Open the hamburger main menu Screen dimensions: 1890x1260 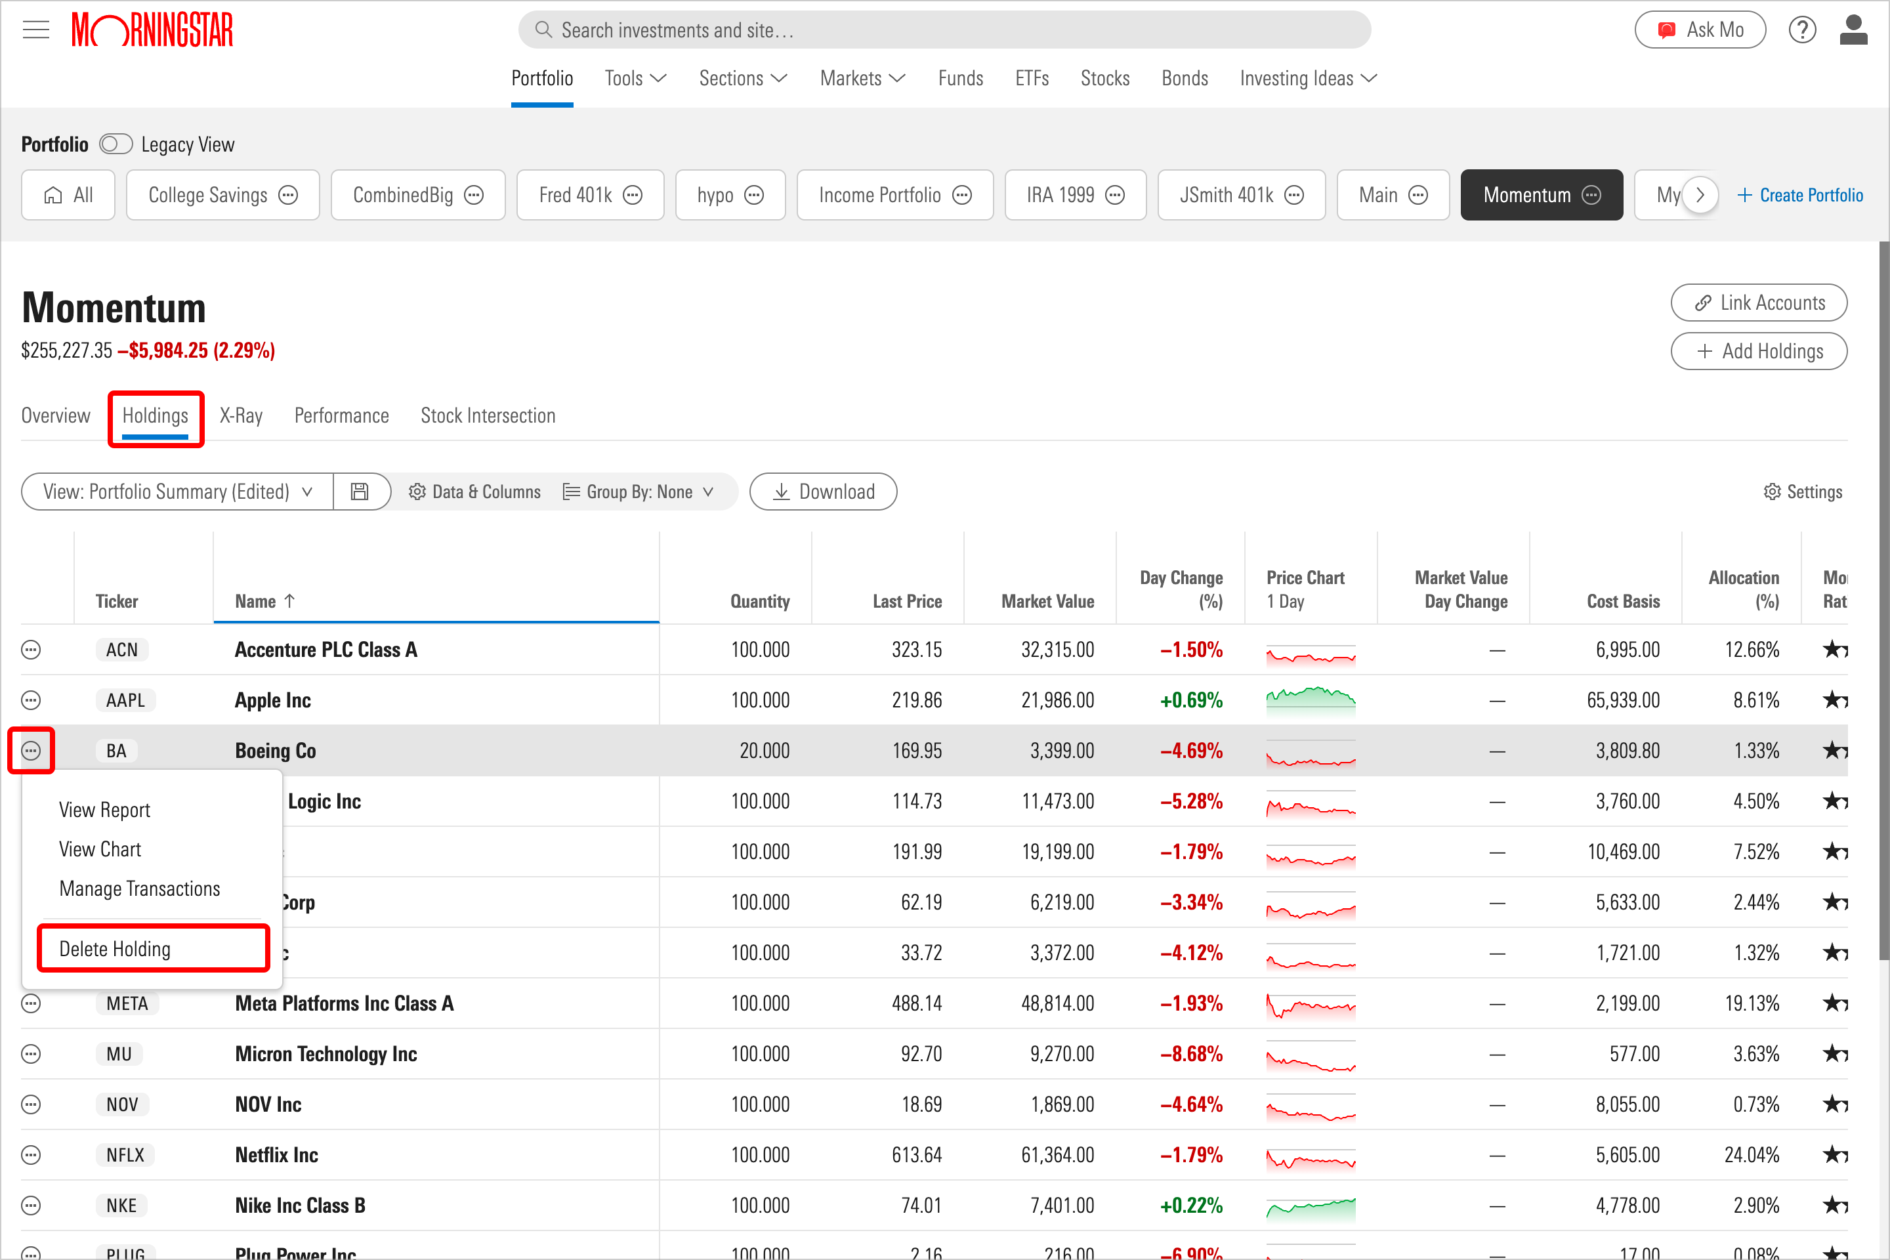[x=35, y=31]
